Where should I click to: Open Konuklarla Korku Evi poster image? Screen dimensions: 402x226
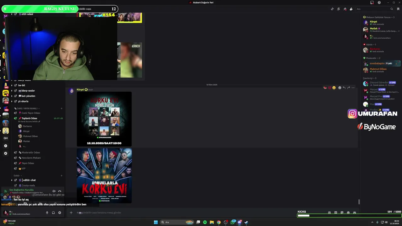(104, 176)
